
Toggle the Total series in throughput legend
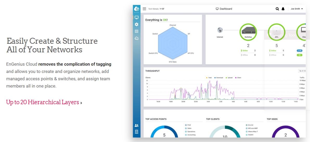point(209,78)
